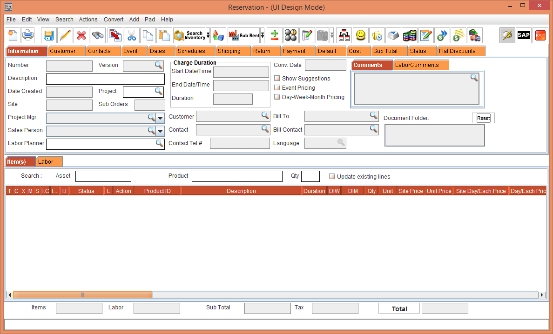Click the Version field lookup magnifier
Screen dimensions: 553x334
pos(159,65)
